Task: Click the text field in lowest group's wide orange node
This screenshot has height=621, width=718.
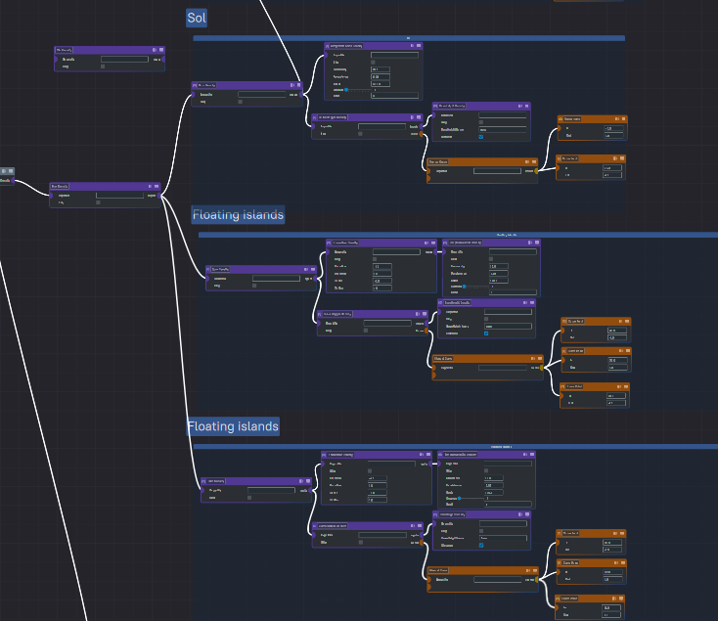Action: [x=498, y=580]
